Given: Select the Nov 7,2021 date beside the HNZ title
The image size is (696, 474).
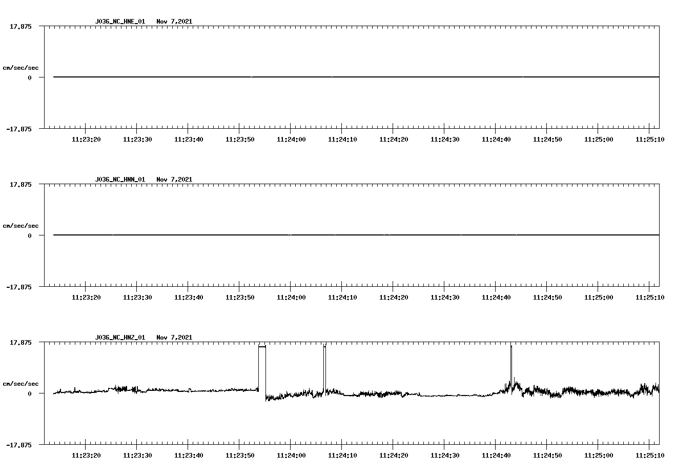Looking at the screenshot, I should pyautogui.click(x=174, y=338).
